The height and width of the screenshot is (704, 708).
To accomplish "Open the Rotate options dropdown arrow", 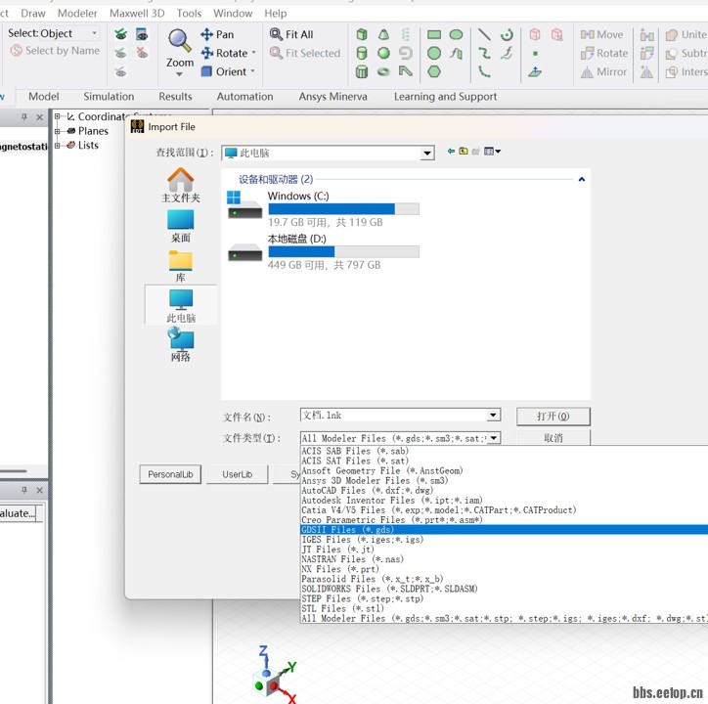I will (253, 53).
